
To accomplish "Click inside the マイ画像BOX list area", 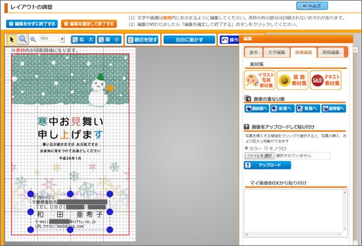I will (293, 211).
